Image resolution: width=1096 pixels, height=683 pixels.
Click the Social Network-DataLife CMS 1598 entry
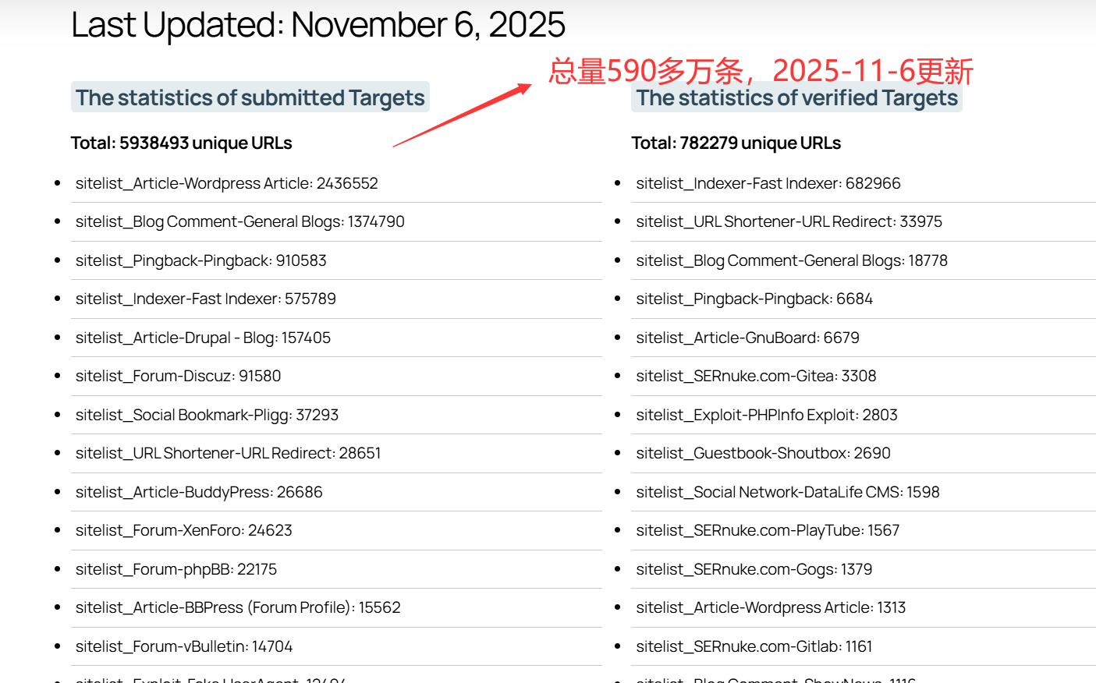coord(787,492)
